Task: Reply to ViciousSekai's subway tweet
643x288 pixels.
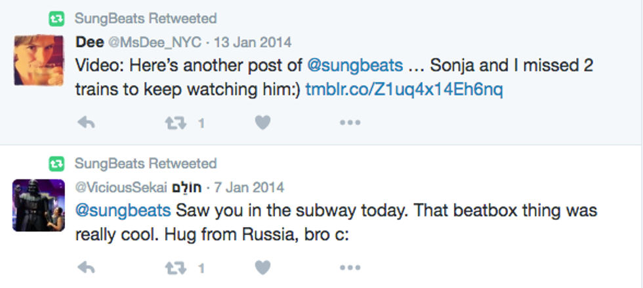Action: coord(86,267)
